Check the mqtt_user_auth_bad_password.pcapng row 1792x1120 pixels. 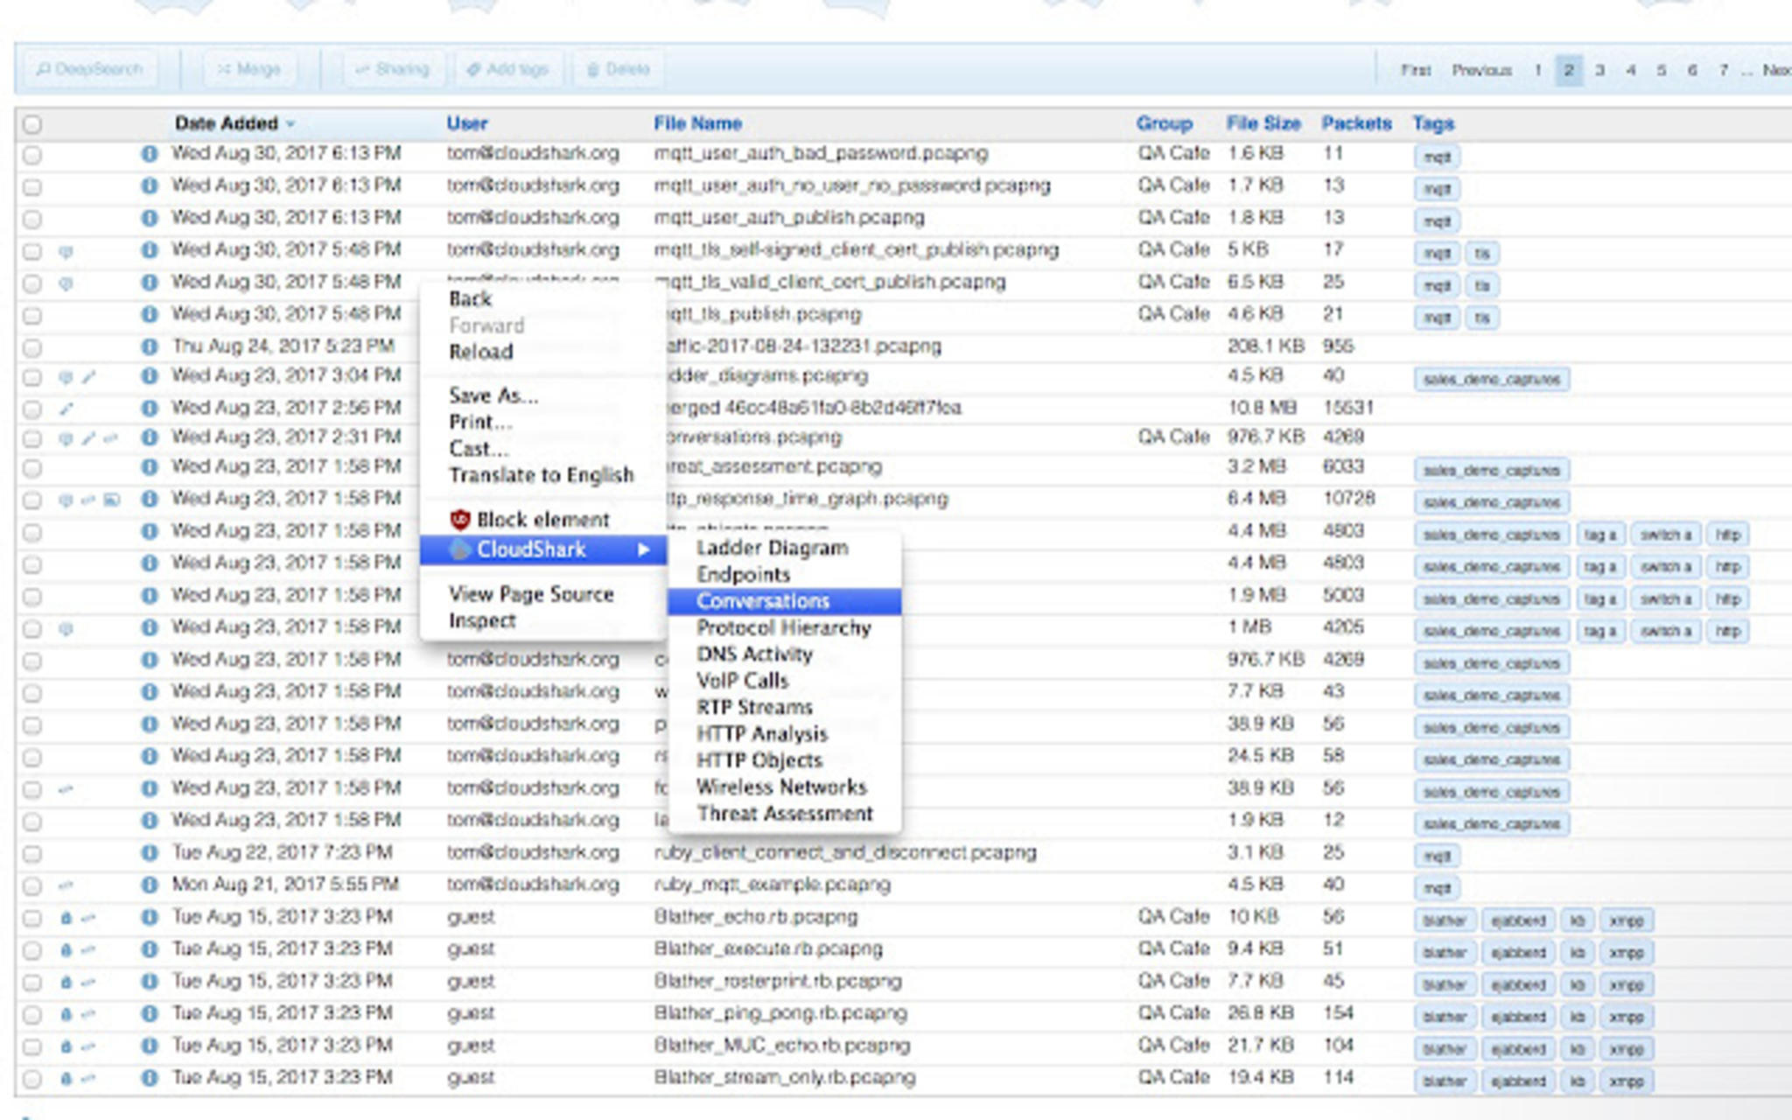(32, 155)
